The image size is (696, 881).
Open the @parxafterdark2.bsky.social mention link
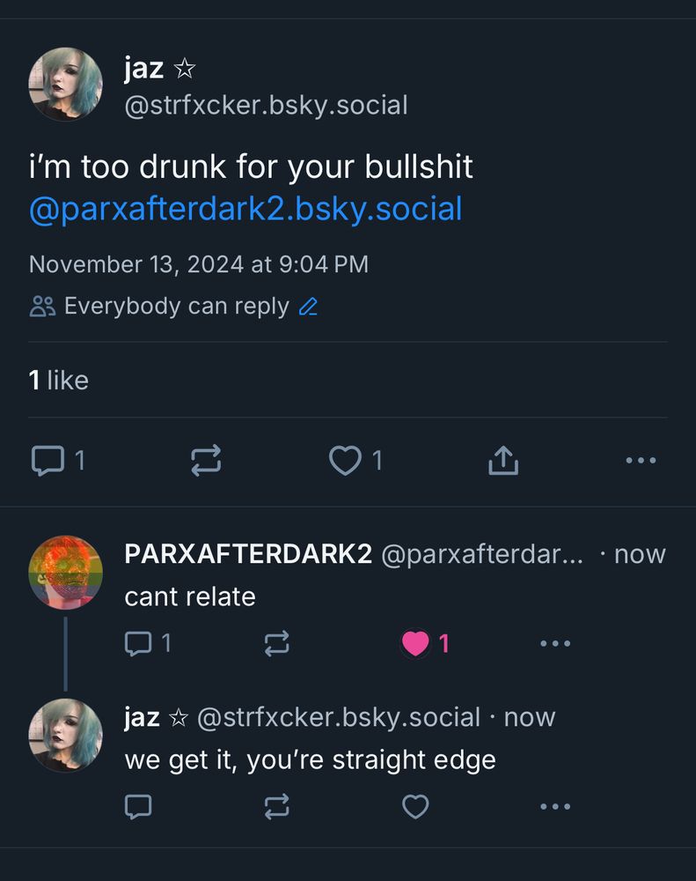[245, 209]
